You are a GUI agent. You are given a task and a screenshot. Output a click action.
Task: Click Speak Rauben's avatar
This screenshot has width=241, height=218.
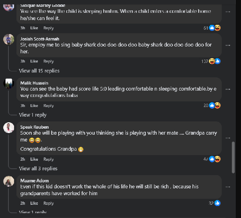tap(9, 127)
